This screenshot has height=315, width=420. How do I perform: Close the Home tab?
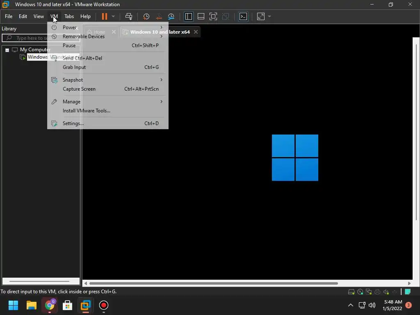click(114, 32)
